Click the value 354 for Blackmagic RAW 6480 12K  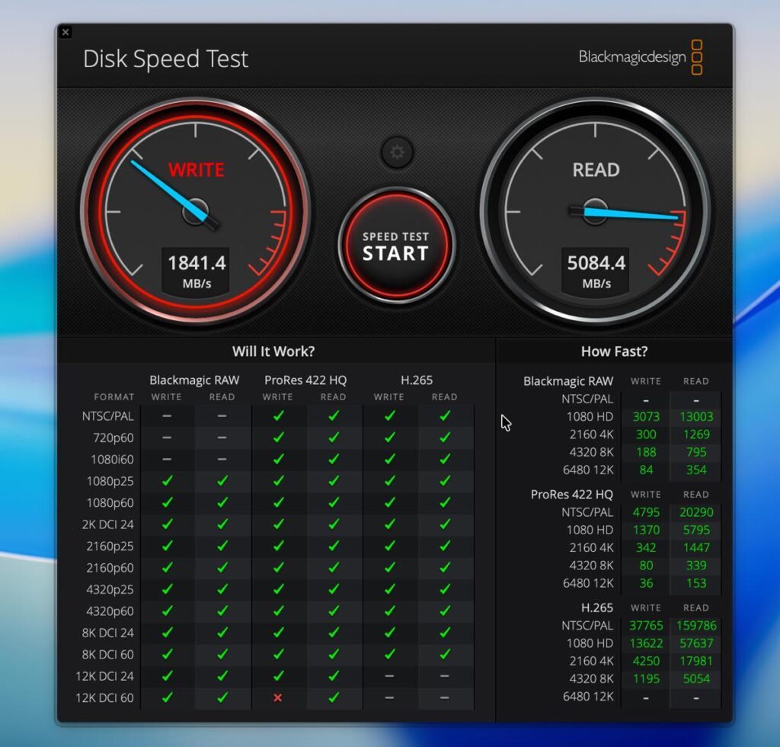point(696,470)
